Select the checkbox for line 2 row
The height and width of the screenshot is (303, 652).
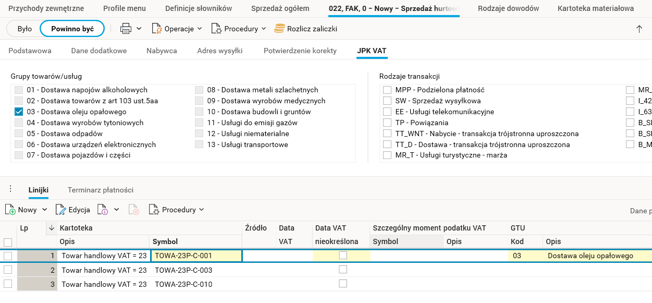(x=8, y=270)
